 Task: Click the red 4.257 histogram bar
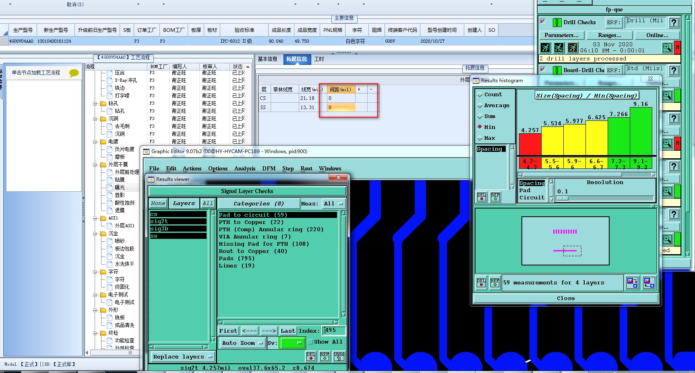[x=530, y=144]
